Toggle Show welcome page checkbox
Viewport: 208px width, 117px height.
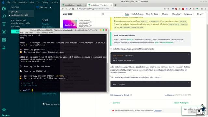tap(43, 104)
